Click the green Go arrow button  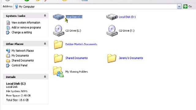185,6
